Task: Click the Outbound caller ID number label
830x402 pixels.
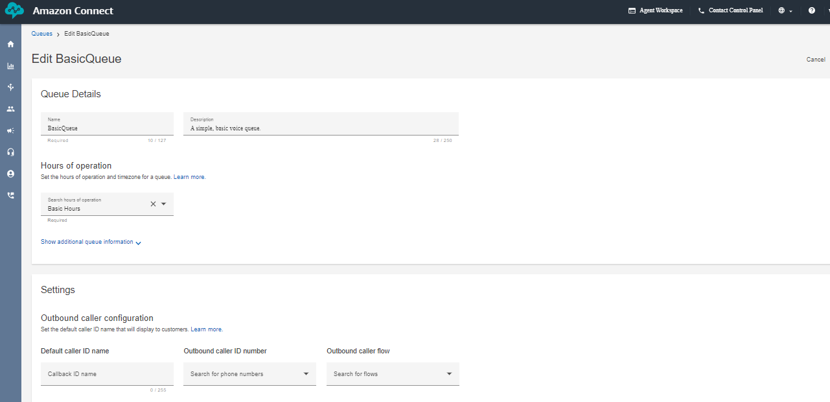Action: (x=225, y=351)
